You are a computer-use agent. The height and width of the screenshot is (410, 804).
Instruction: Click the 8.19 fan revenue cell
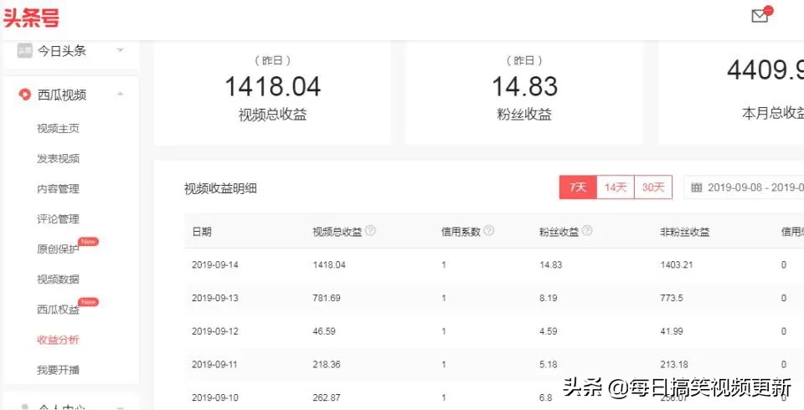pos(548,298)
